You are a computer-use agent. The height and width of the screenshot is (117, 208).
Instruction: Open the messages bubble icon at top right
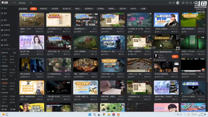[191, 3]
